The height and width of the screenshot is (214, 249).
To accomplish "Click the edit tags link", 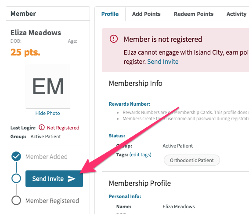I will 141,155.
